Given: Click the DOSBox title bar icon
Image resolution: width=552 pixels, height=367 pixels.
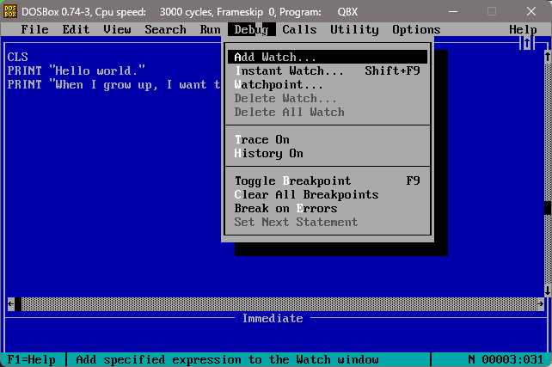Looking at the screenshot, I should [x=9, y=11].
